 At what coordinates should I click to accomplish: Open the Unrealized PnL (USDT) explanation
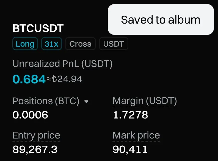point(63,64)
